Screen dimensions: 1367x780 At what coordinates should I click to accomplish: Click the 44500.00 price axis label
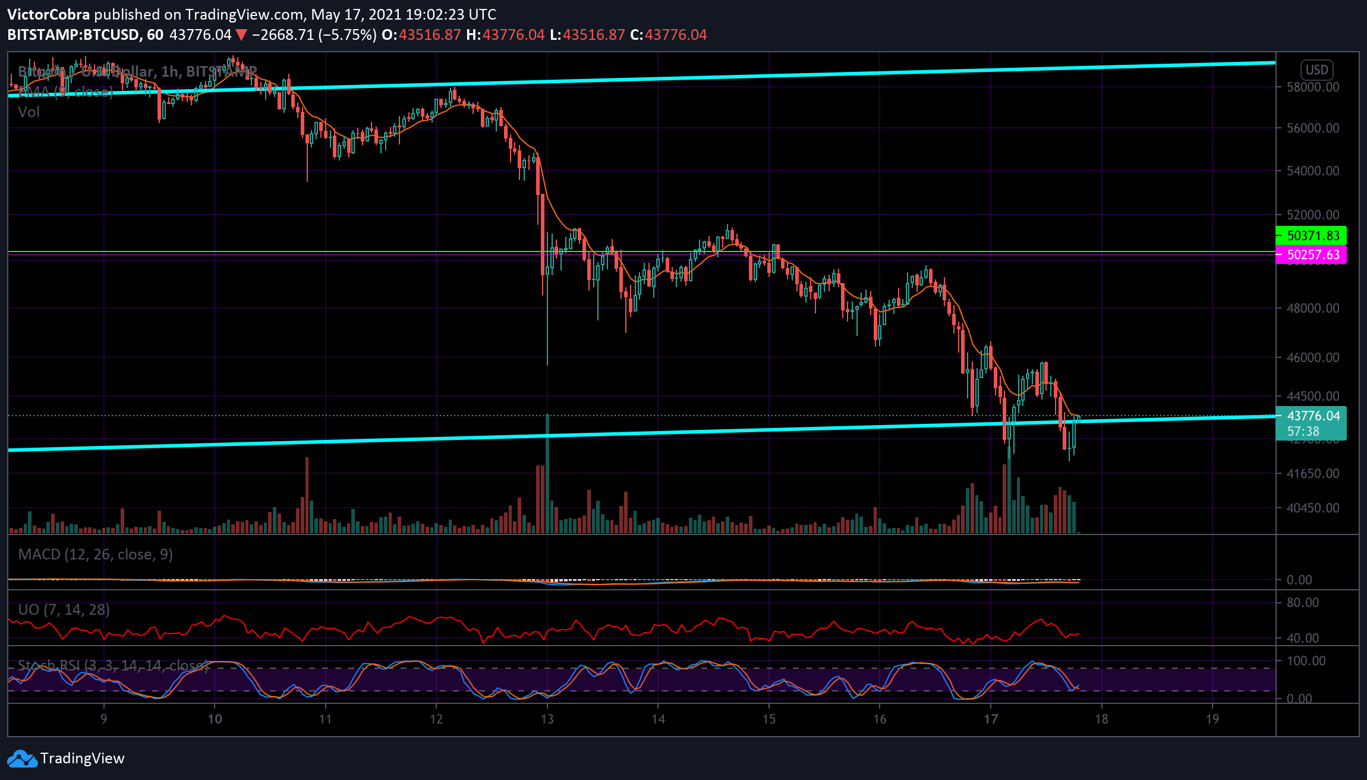tap(1312, 396)
